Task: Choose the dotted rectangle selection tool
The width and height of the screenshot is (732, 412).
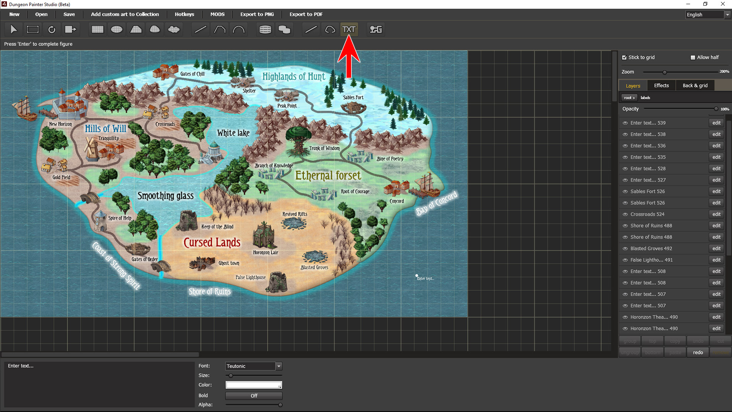Action: pos(32,29)
